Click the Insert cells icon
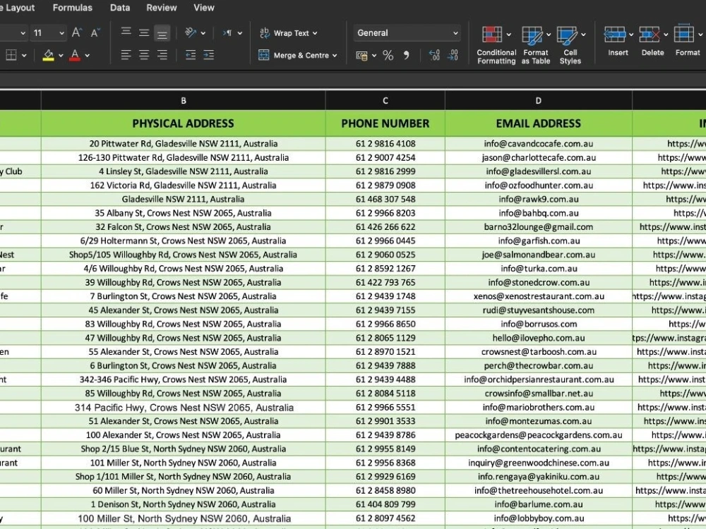The height and width of the screenshot is (529, 706). [x=615, y=34]
